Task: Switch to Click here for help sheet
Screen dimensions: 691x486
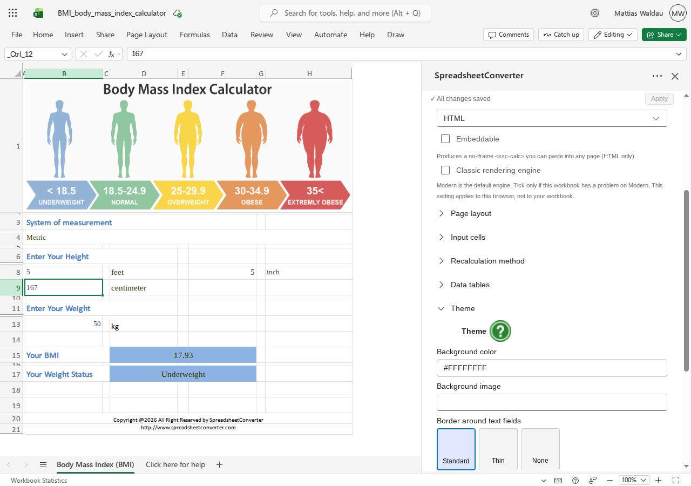Action: point(175,464)
